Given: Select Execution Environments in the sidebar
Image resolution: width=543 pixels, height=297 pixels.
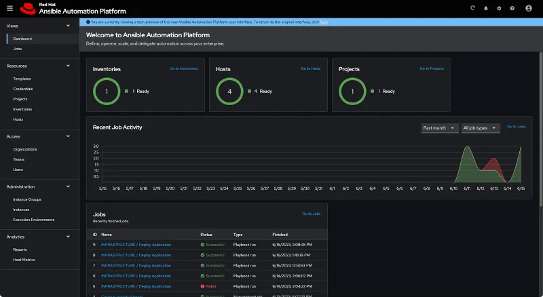Looking at the screenshot, I should (33, 220).
